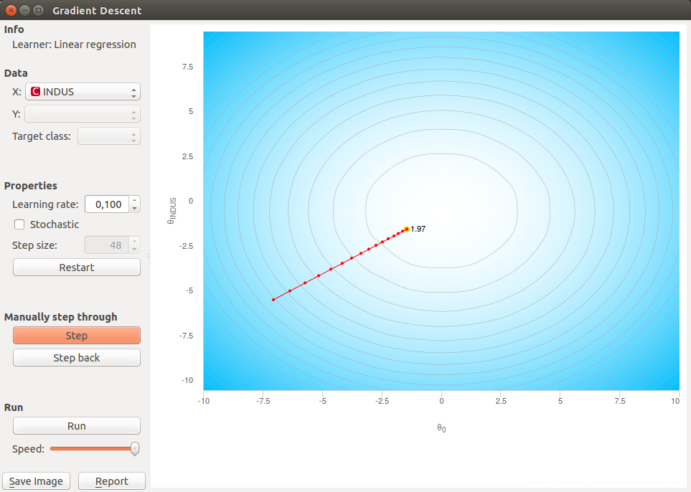Start optimization with the Run button
The height and width of the screenshot is (492, 691).
coord(76,425)
